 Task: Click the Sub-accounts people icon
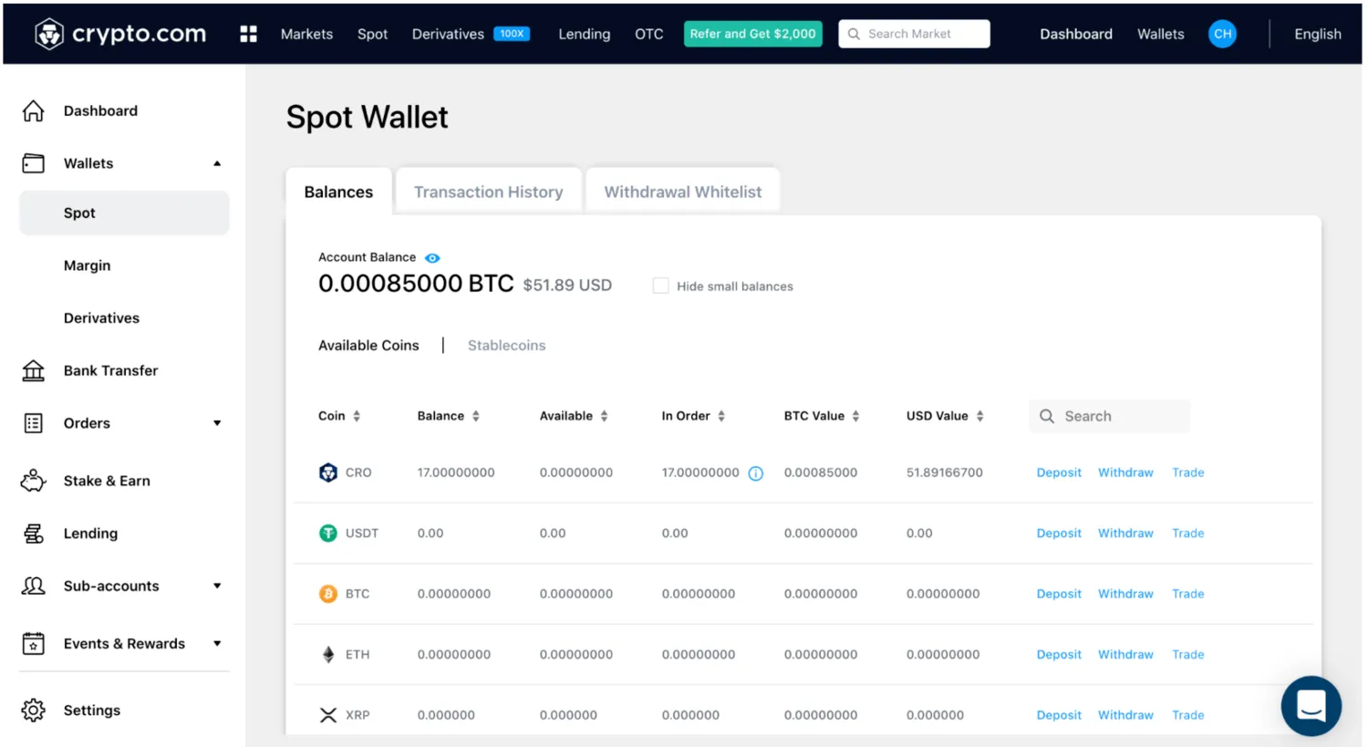pos(34,586)
